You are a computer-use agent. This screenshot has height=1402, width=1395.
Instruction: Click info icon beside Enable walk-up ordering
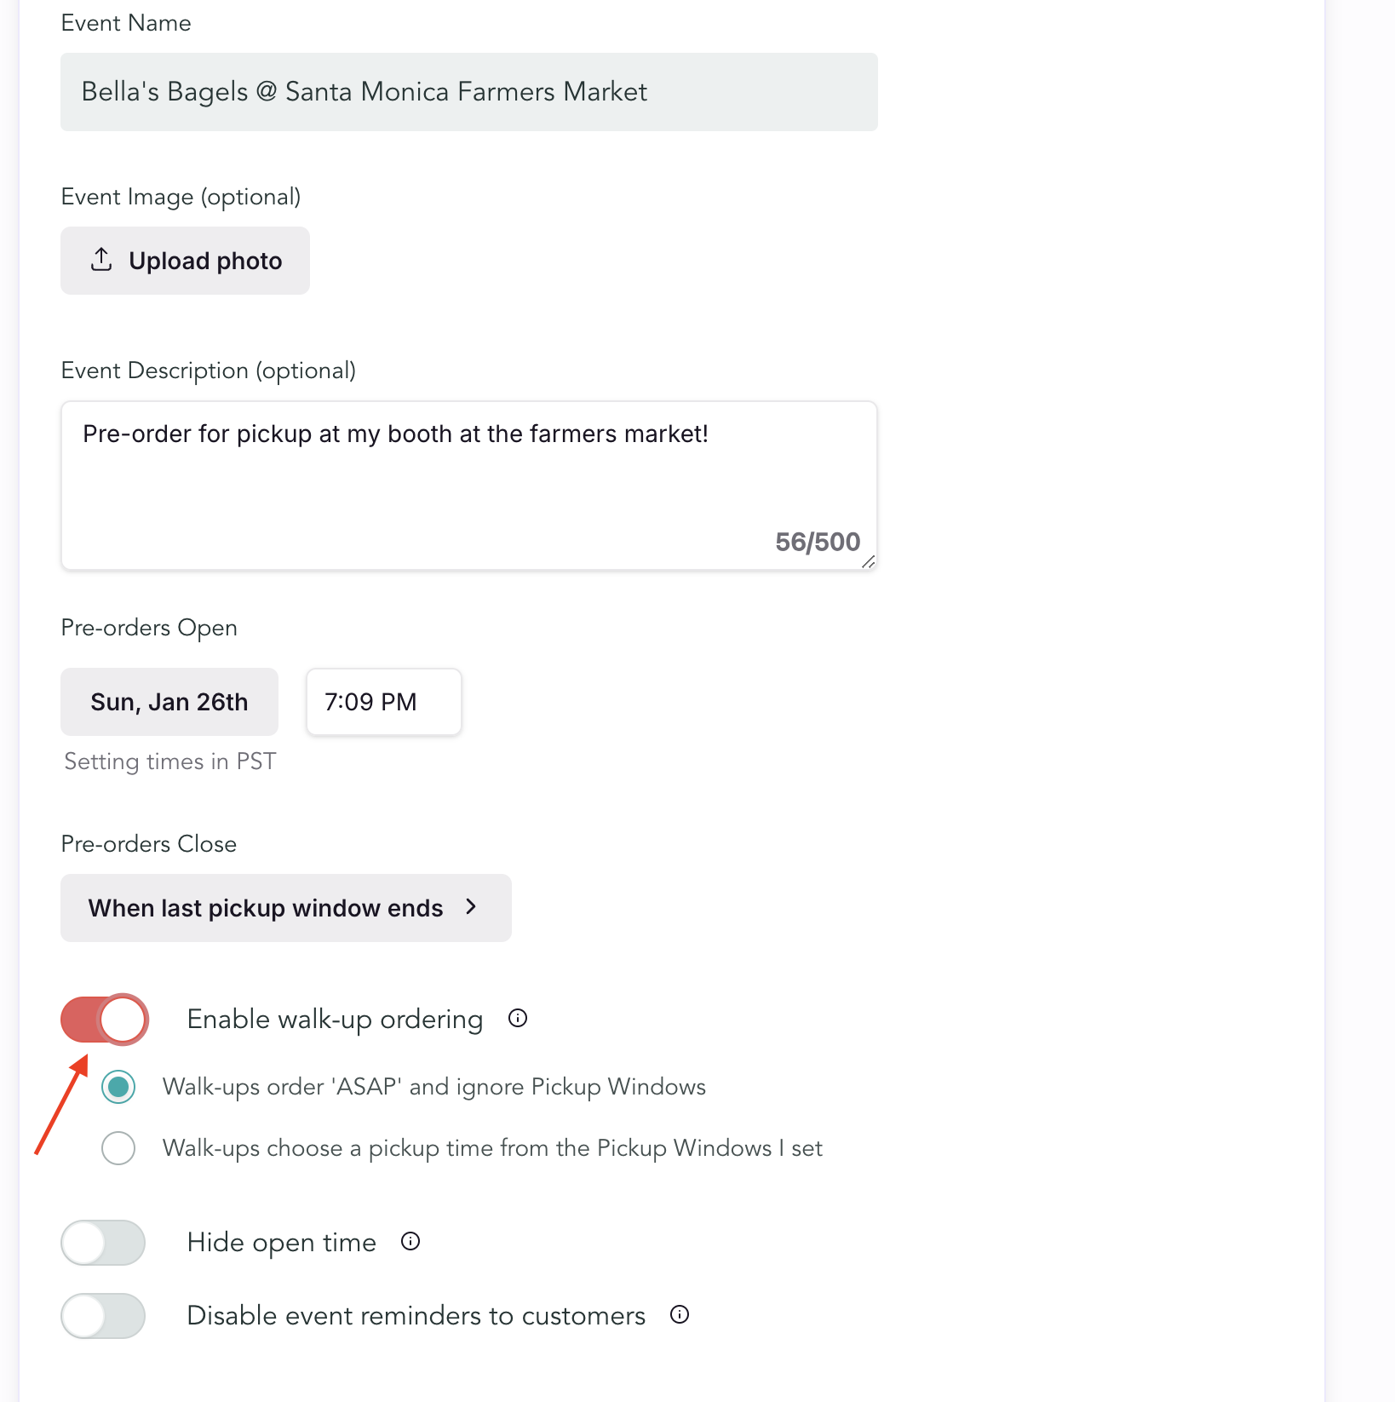tap(518, 1018)
